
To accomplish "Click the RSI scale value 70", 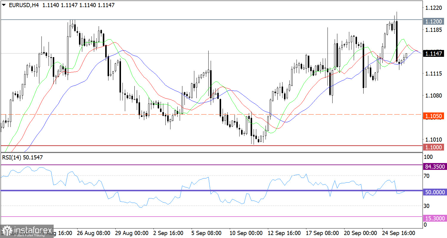I will pos(427,176).
